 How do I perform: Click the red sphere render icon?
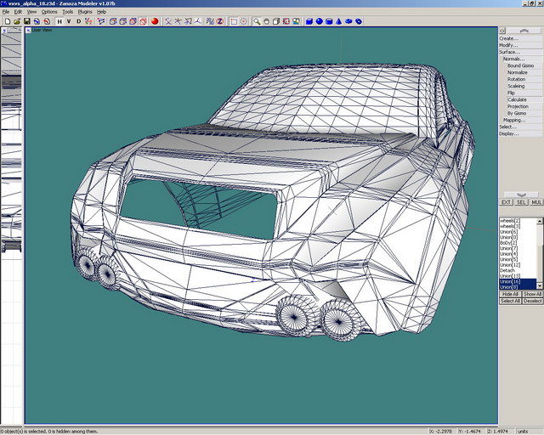point(155,21)
